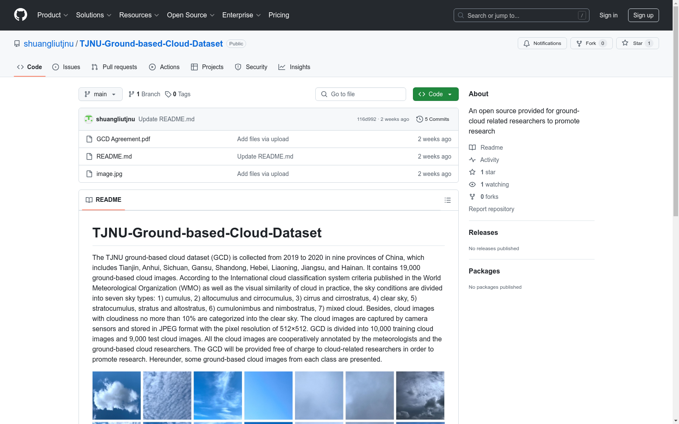Open TJNU-Ground-based-Cloud-Dataset repository link
Screen dimensions: 679x424
pos(151,44)
